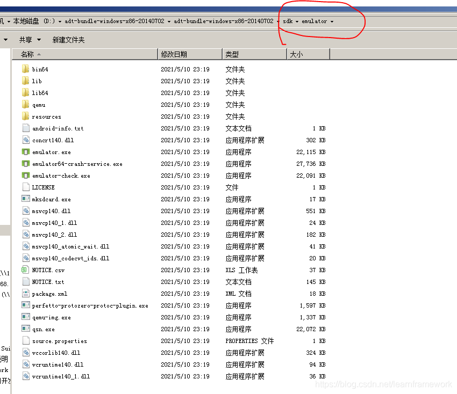Click the vcruntime140.dll icon
Screen dimensions: 457x394
coord(26,364)
